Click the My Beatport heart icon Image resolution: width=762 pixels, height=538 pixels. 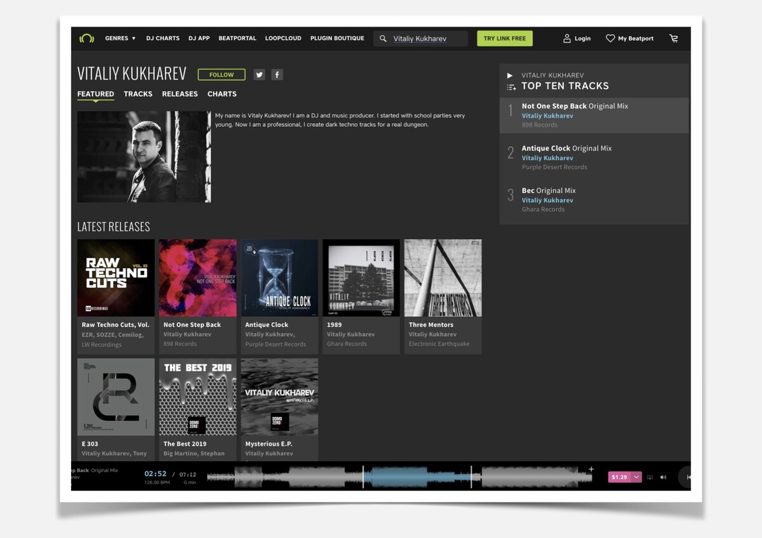pos(610,39)
